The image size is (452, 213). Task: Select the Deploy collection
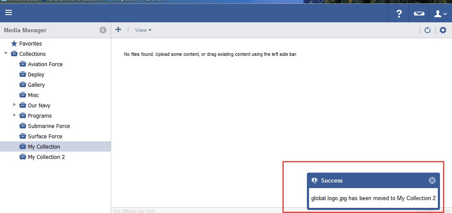[x=36, y=74]
